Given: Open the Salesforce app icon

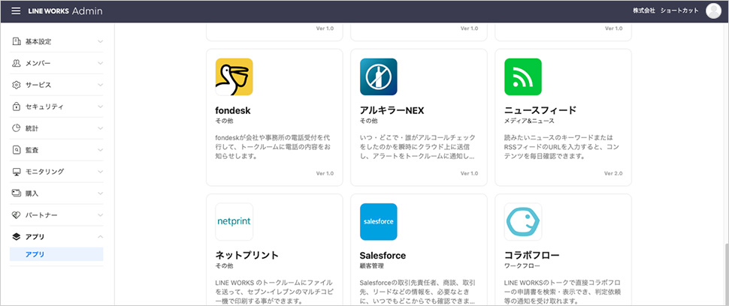Looking at the screenshot, I should click(379, 221).
